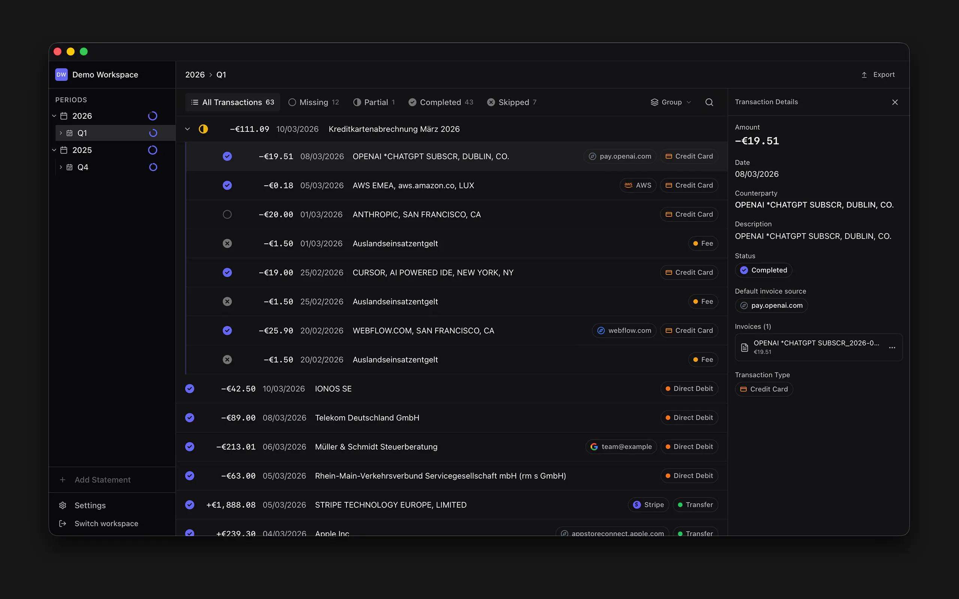
Task: Click Switch workspace
Action: (x=99, y=523)
